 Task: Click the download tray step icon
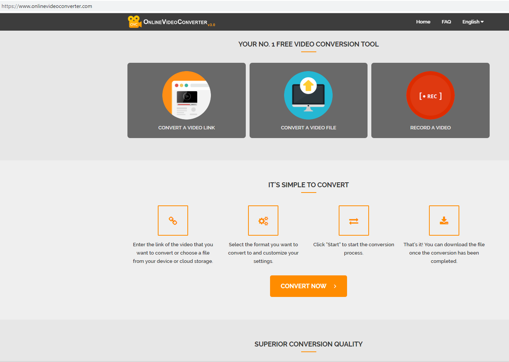444,221
